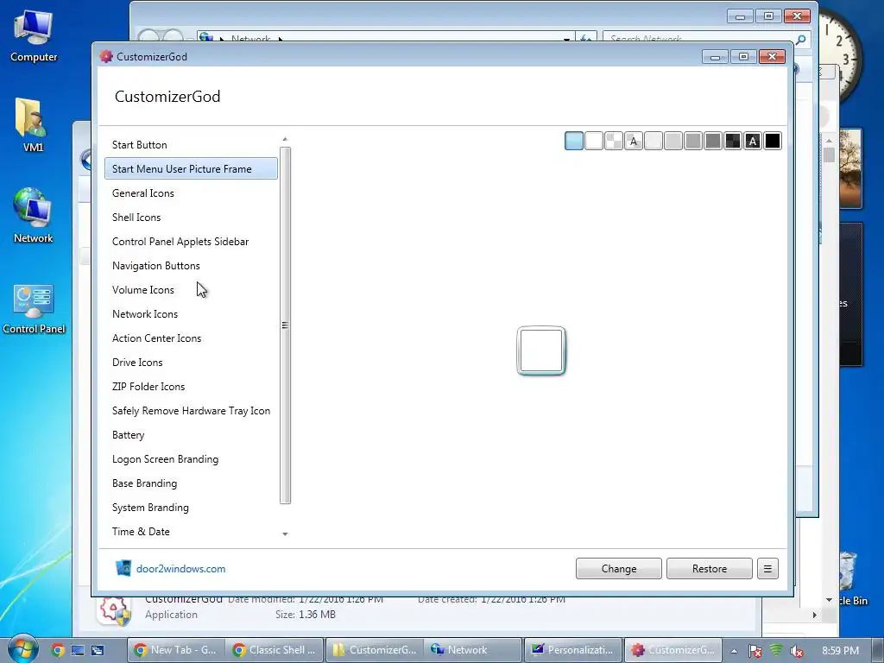Click the Change button
Image resolution: width=884 pixels, height=663 pixels.
(618, 569)
